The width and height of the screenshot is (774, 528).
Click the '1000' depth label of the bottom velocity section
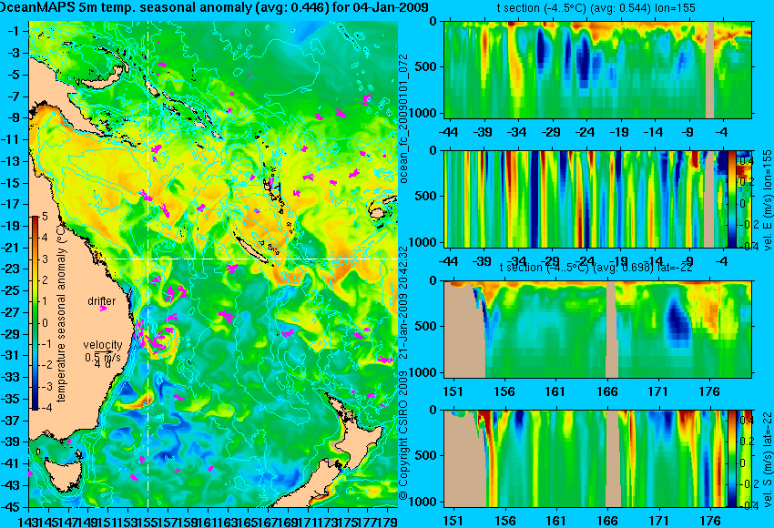pos(423,502)
